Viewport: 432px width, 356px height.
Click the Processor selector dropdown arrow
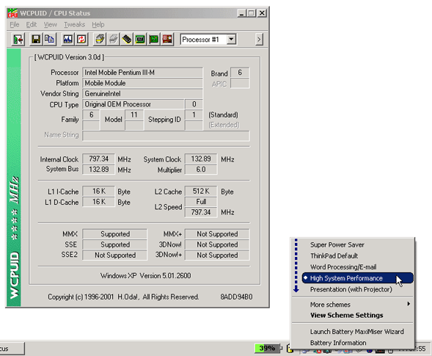pos(232,40)
